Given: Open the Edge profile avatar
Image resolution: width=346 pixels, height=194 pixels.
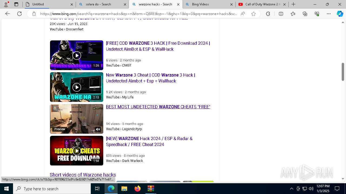Looking at the screenshot, I should 6,4.
